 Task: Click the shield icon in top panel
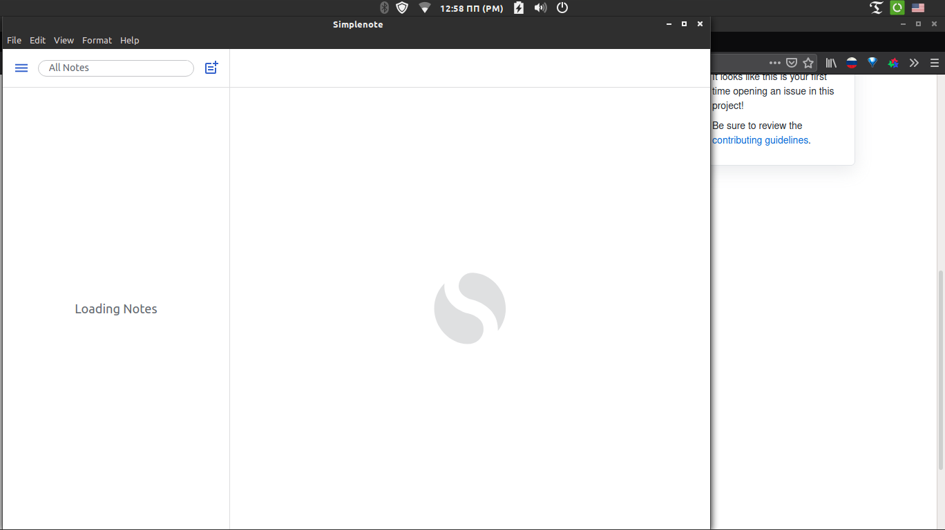402,8
